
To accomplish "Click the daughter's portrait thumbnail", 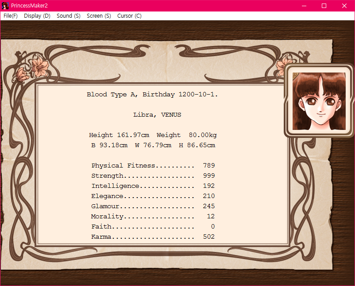I will [x=319, y=101].
